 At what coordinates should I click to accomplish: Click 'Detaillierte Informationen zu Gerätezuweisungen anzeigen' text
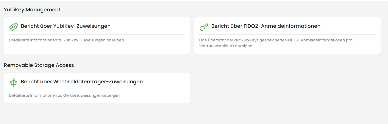point(64,95)
